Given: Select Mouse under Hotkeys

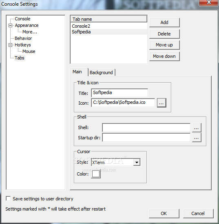Looking at the screenshot, I should pos(29,51).
